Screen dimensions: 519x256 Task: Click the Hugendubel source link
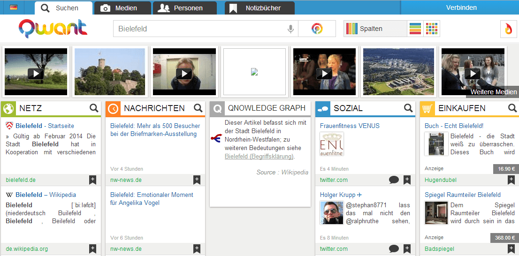point(441,180)
